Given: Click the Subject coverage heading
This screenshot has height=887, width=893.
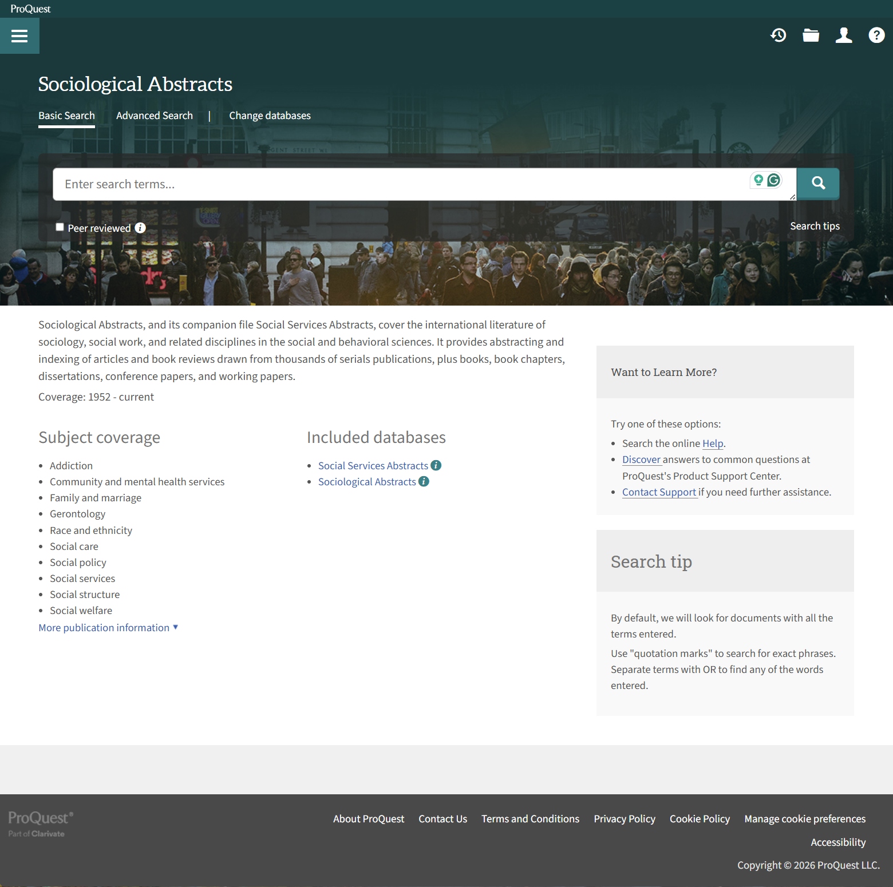Looking at the screenshot, I should 99,438.
